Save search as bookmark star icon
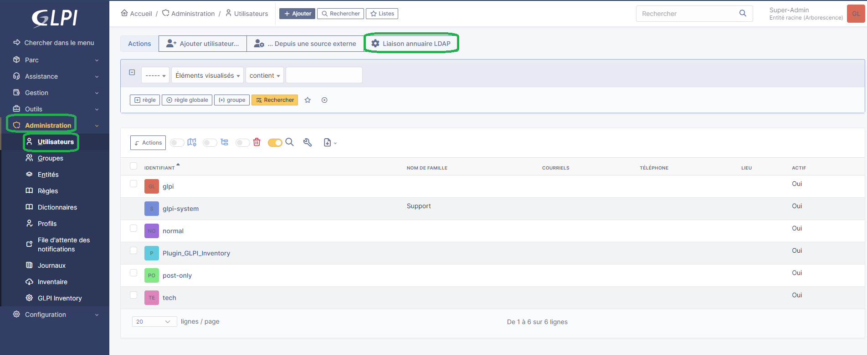The height and width of the screenshot is (355, 867). point(308,100)
